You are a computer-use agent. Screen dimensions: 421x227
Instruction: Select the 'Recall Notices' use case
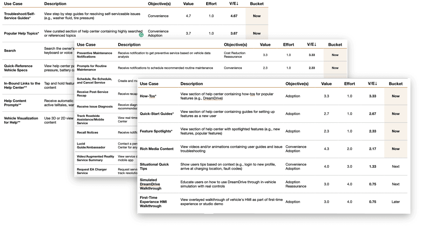tap(87, 132)
